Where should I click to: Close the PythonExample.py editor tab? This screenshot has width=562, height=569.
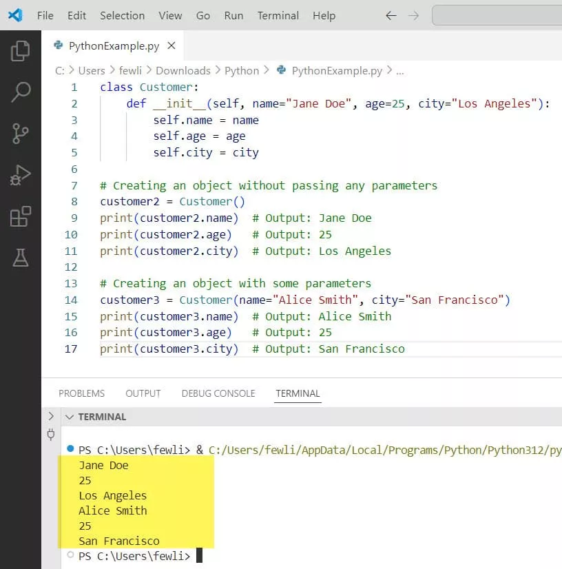tap(171, 46)
